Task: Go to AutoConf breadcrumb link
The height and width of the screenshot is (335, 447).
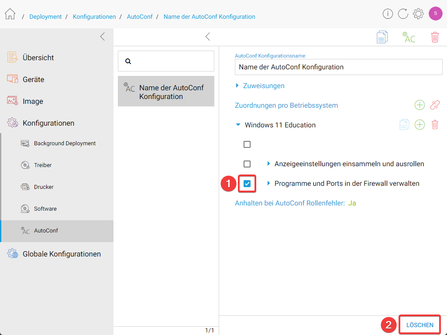Action: coord(140,17)
